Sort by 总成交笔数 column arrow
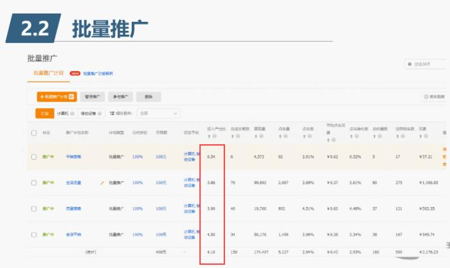450x268 pixels. [233, 137]
